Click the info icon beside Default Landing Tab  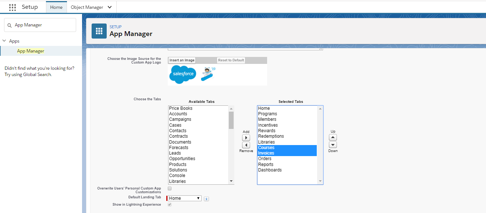206,199
